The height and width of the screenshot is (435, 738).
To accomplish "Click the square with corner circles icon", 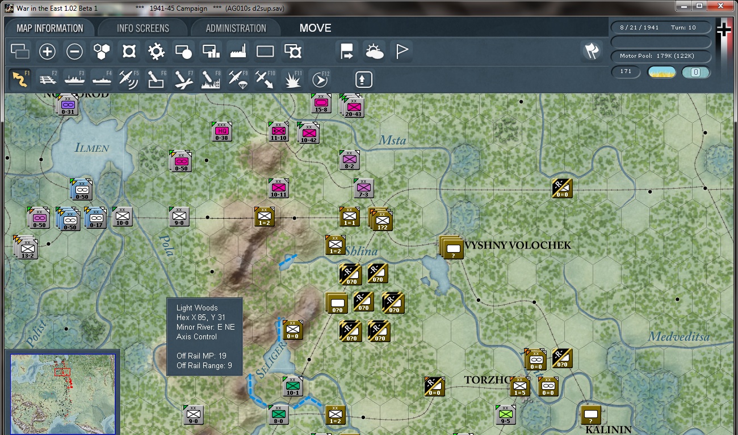I will pyautogui.click(x=129, y=52).
